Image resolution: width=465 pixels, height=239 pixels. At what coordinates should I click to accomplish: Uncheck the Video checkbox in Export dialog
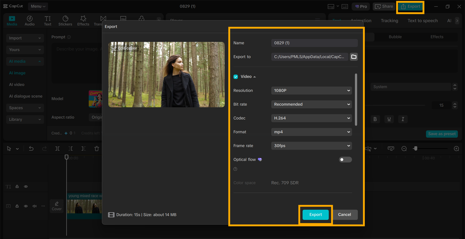click(236, 77)
